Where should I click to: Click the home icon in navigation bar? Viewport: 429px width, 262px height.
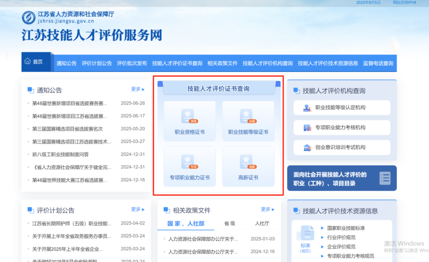(28, 61)
